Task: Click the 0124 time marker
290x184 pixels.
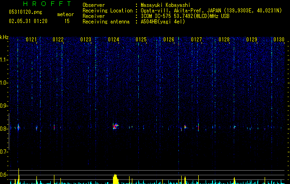Action: point(113,40)
